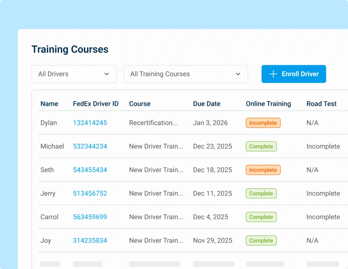Viewport: 348px width, 269px height.
Task: Click the Due Date column header
Action: [207, 104]
